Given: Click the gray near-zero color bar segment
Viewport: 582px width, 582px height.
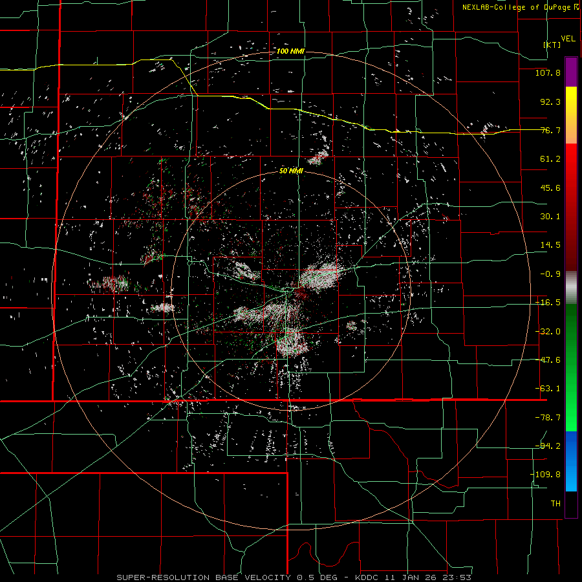Looking at the screenshot, I should point(571,288).
